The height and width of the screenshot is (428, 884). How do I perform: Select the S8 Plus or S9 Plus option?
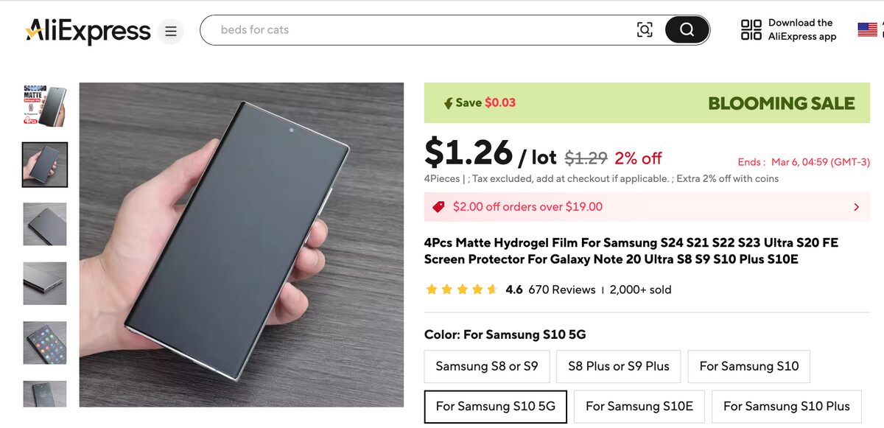click(x=617, y=366)
